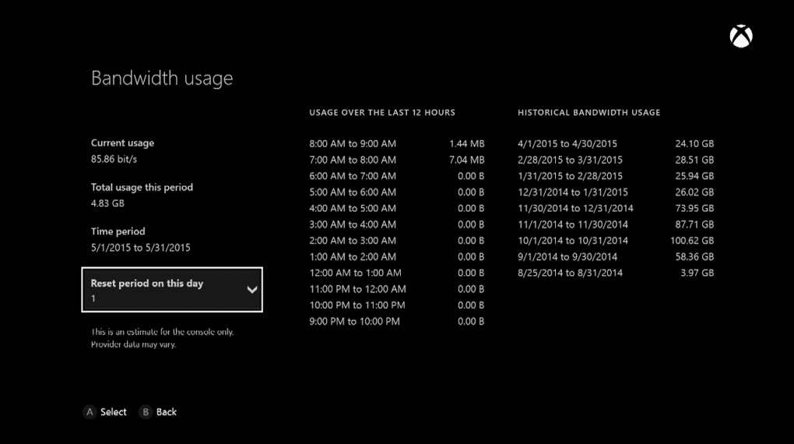Click the 8/25/2014 to 8/31/2014 history entry
The width and height of the screenshot is (794, 444).
[x=615, y=273]
